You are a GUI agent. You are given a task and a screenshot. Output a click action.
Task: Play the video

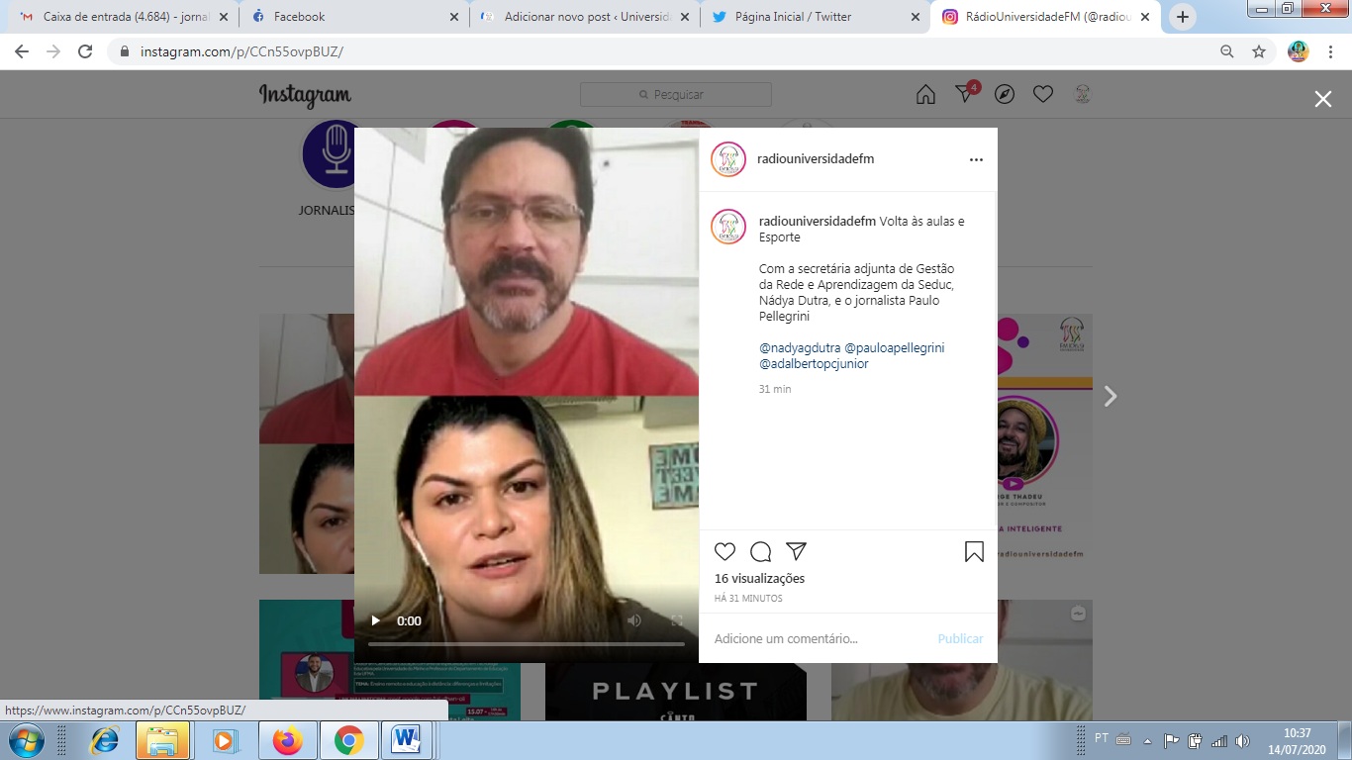(x=376, y=621)
